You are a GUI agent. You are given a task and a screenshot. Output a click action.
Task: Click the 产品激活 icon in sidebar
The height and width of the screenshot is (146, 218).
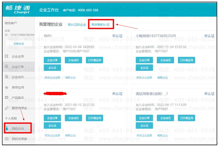click(7, 97)
